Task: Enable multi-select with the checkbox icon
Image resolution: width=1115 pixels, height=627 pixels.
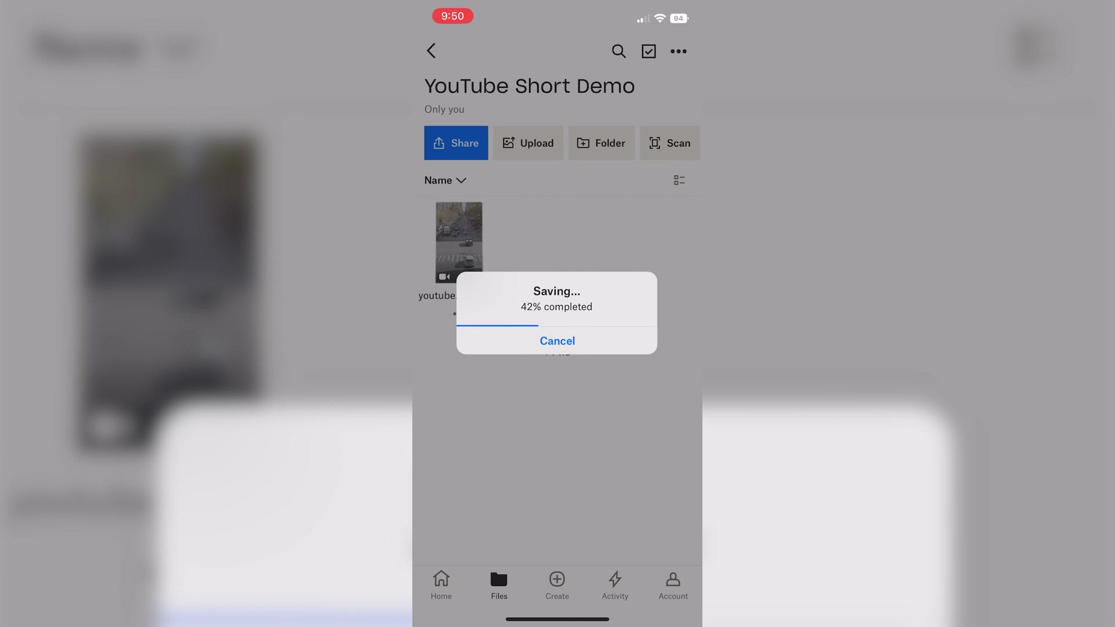Action: pos(649,51)
